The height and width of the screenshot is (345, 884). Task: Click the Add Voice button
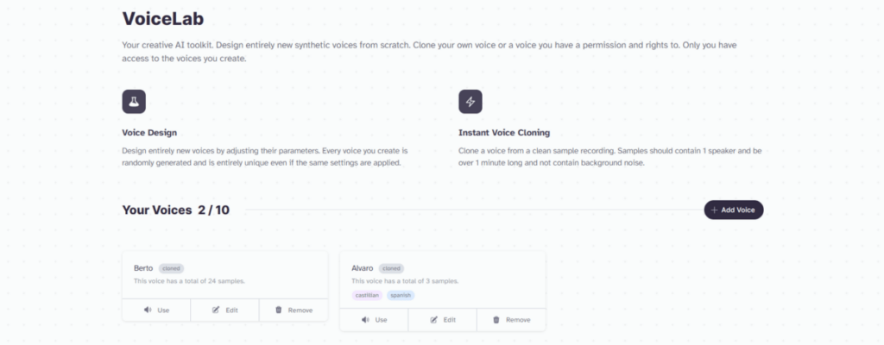(x=734, y=210)
